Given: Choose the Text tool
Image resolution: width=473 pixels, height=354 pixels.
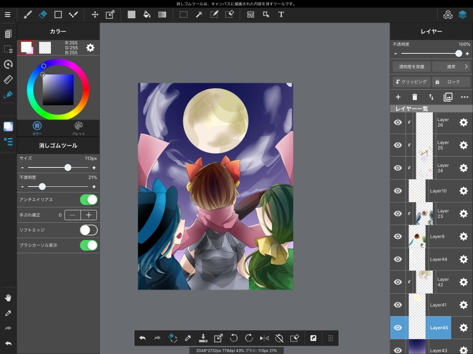Looking at the screenshot, I should pyautogui.click(x=281, y=14).
